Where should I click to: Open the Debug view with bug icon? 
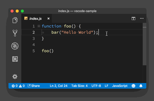click(x=15, y=46)
